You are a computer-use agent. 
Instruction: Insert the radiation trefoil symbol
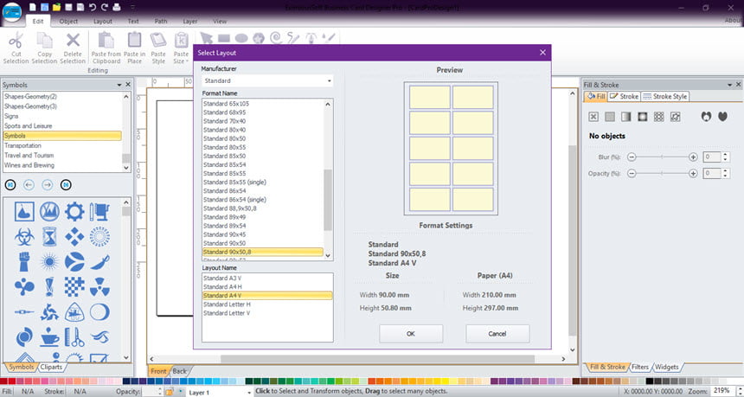(x=99, y=286)
